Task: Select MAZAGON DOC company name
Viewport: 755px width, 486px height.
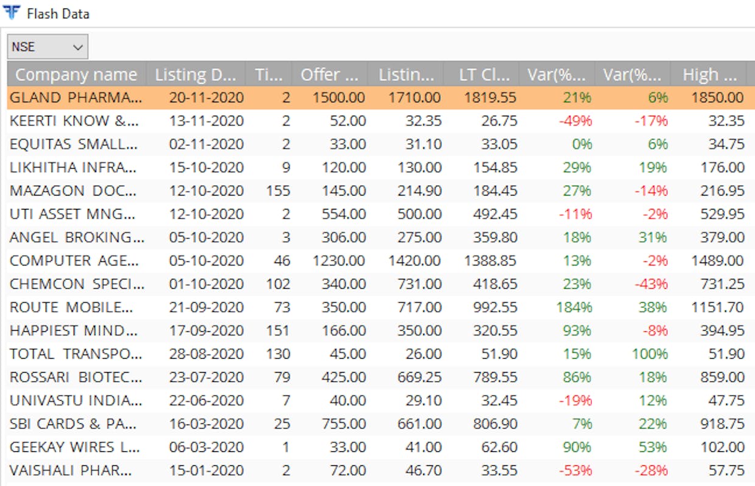Action: (x=73, y=191)
